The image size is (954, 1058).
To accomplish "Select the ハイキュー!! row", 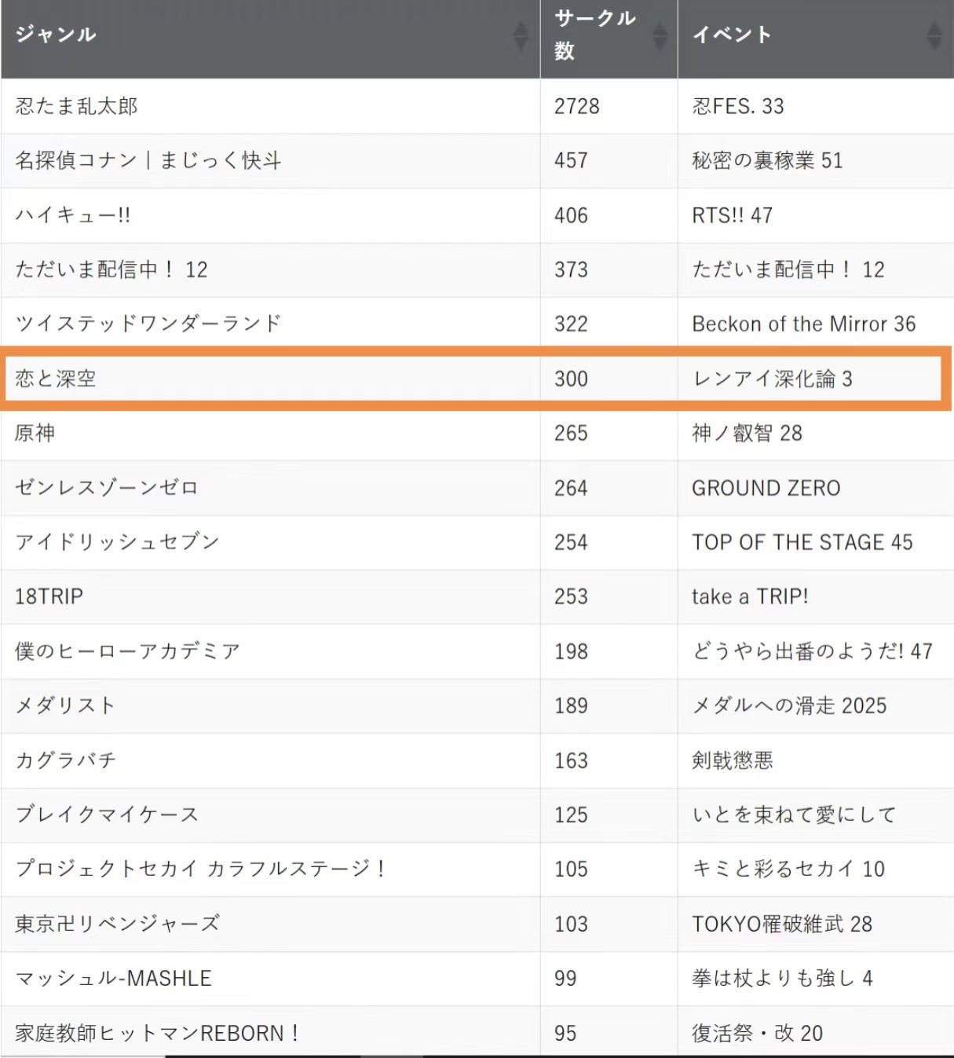I will tap(477, 215).
